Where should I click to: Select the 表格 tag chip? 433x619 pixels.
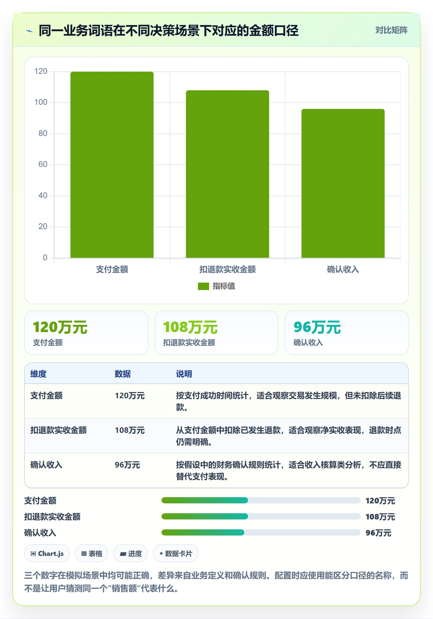92,553
